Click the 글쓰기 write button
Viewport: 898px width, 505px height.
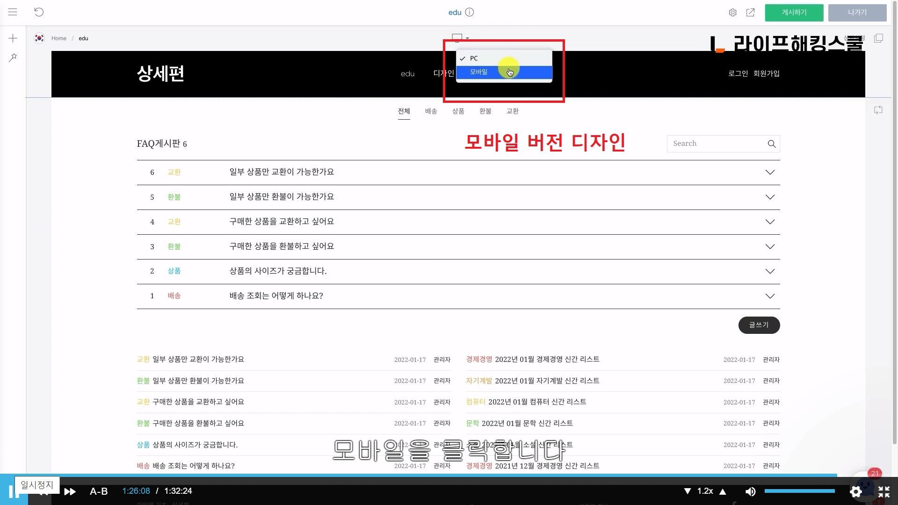pyautogui.click(x=759, y=325)
